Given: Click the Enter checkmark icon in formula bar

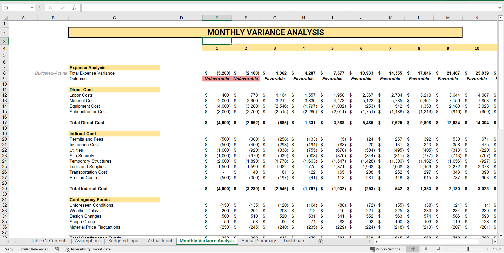Looking at the screenshot, I should pyautogui.click(x=62, y=8).
